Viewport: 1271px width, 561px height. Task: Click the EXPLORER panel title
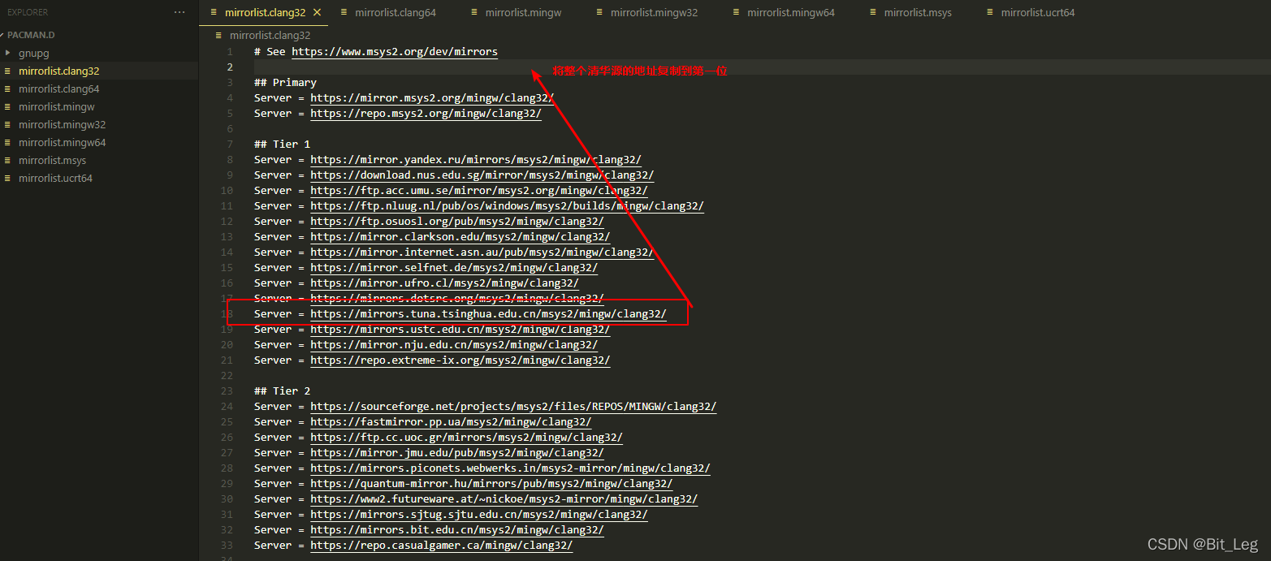click(x=28, y=12)
